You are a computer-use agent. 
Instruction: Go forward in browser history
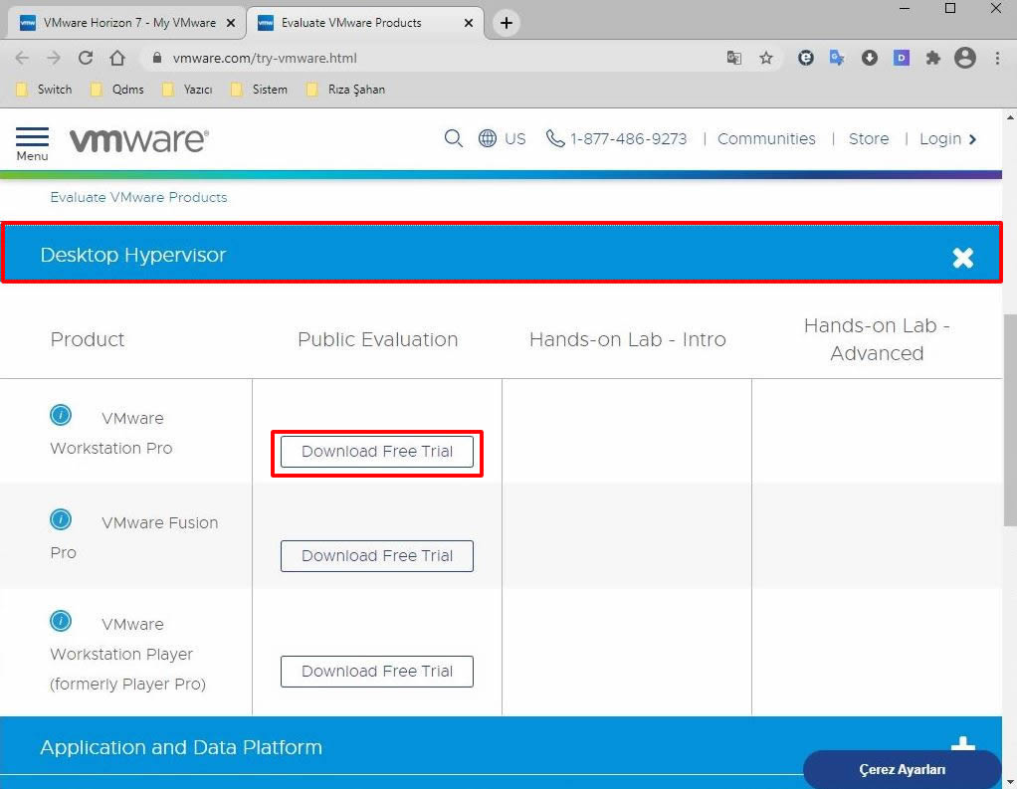click(x=53, y=58)
